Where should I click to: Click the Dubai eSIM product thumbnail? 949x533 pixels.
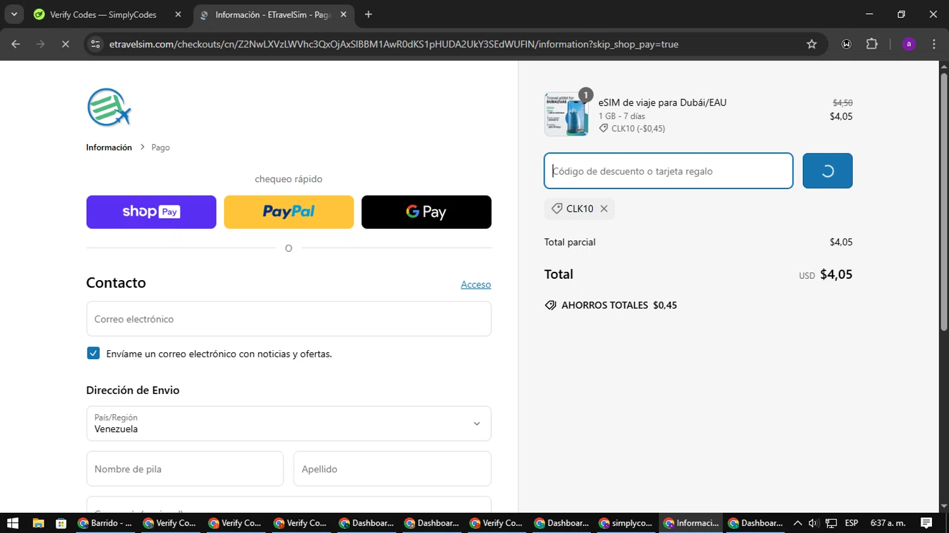[566, 114]
